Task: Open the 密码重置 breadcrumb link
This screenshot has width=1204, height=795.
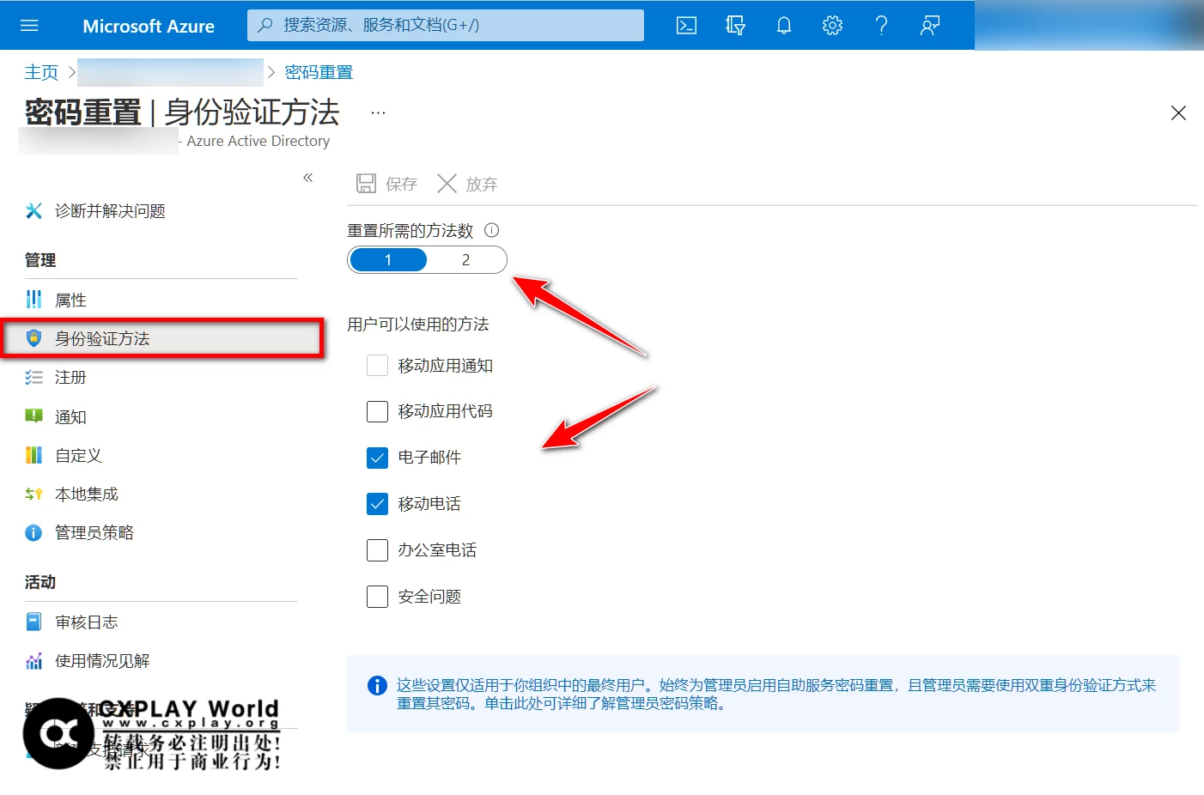Action: click(319, 72)
